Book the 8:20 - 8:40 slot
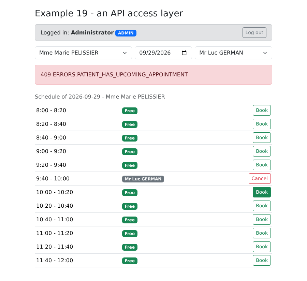The image size is (307, 281). [262, 124]
